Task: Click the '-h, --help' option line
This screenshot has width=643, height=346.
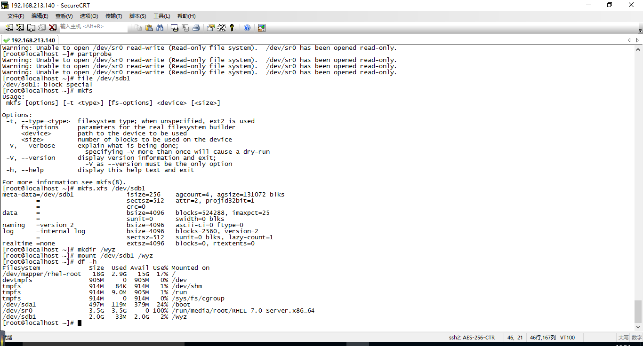Action: click(x=98, y=170)
